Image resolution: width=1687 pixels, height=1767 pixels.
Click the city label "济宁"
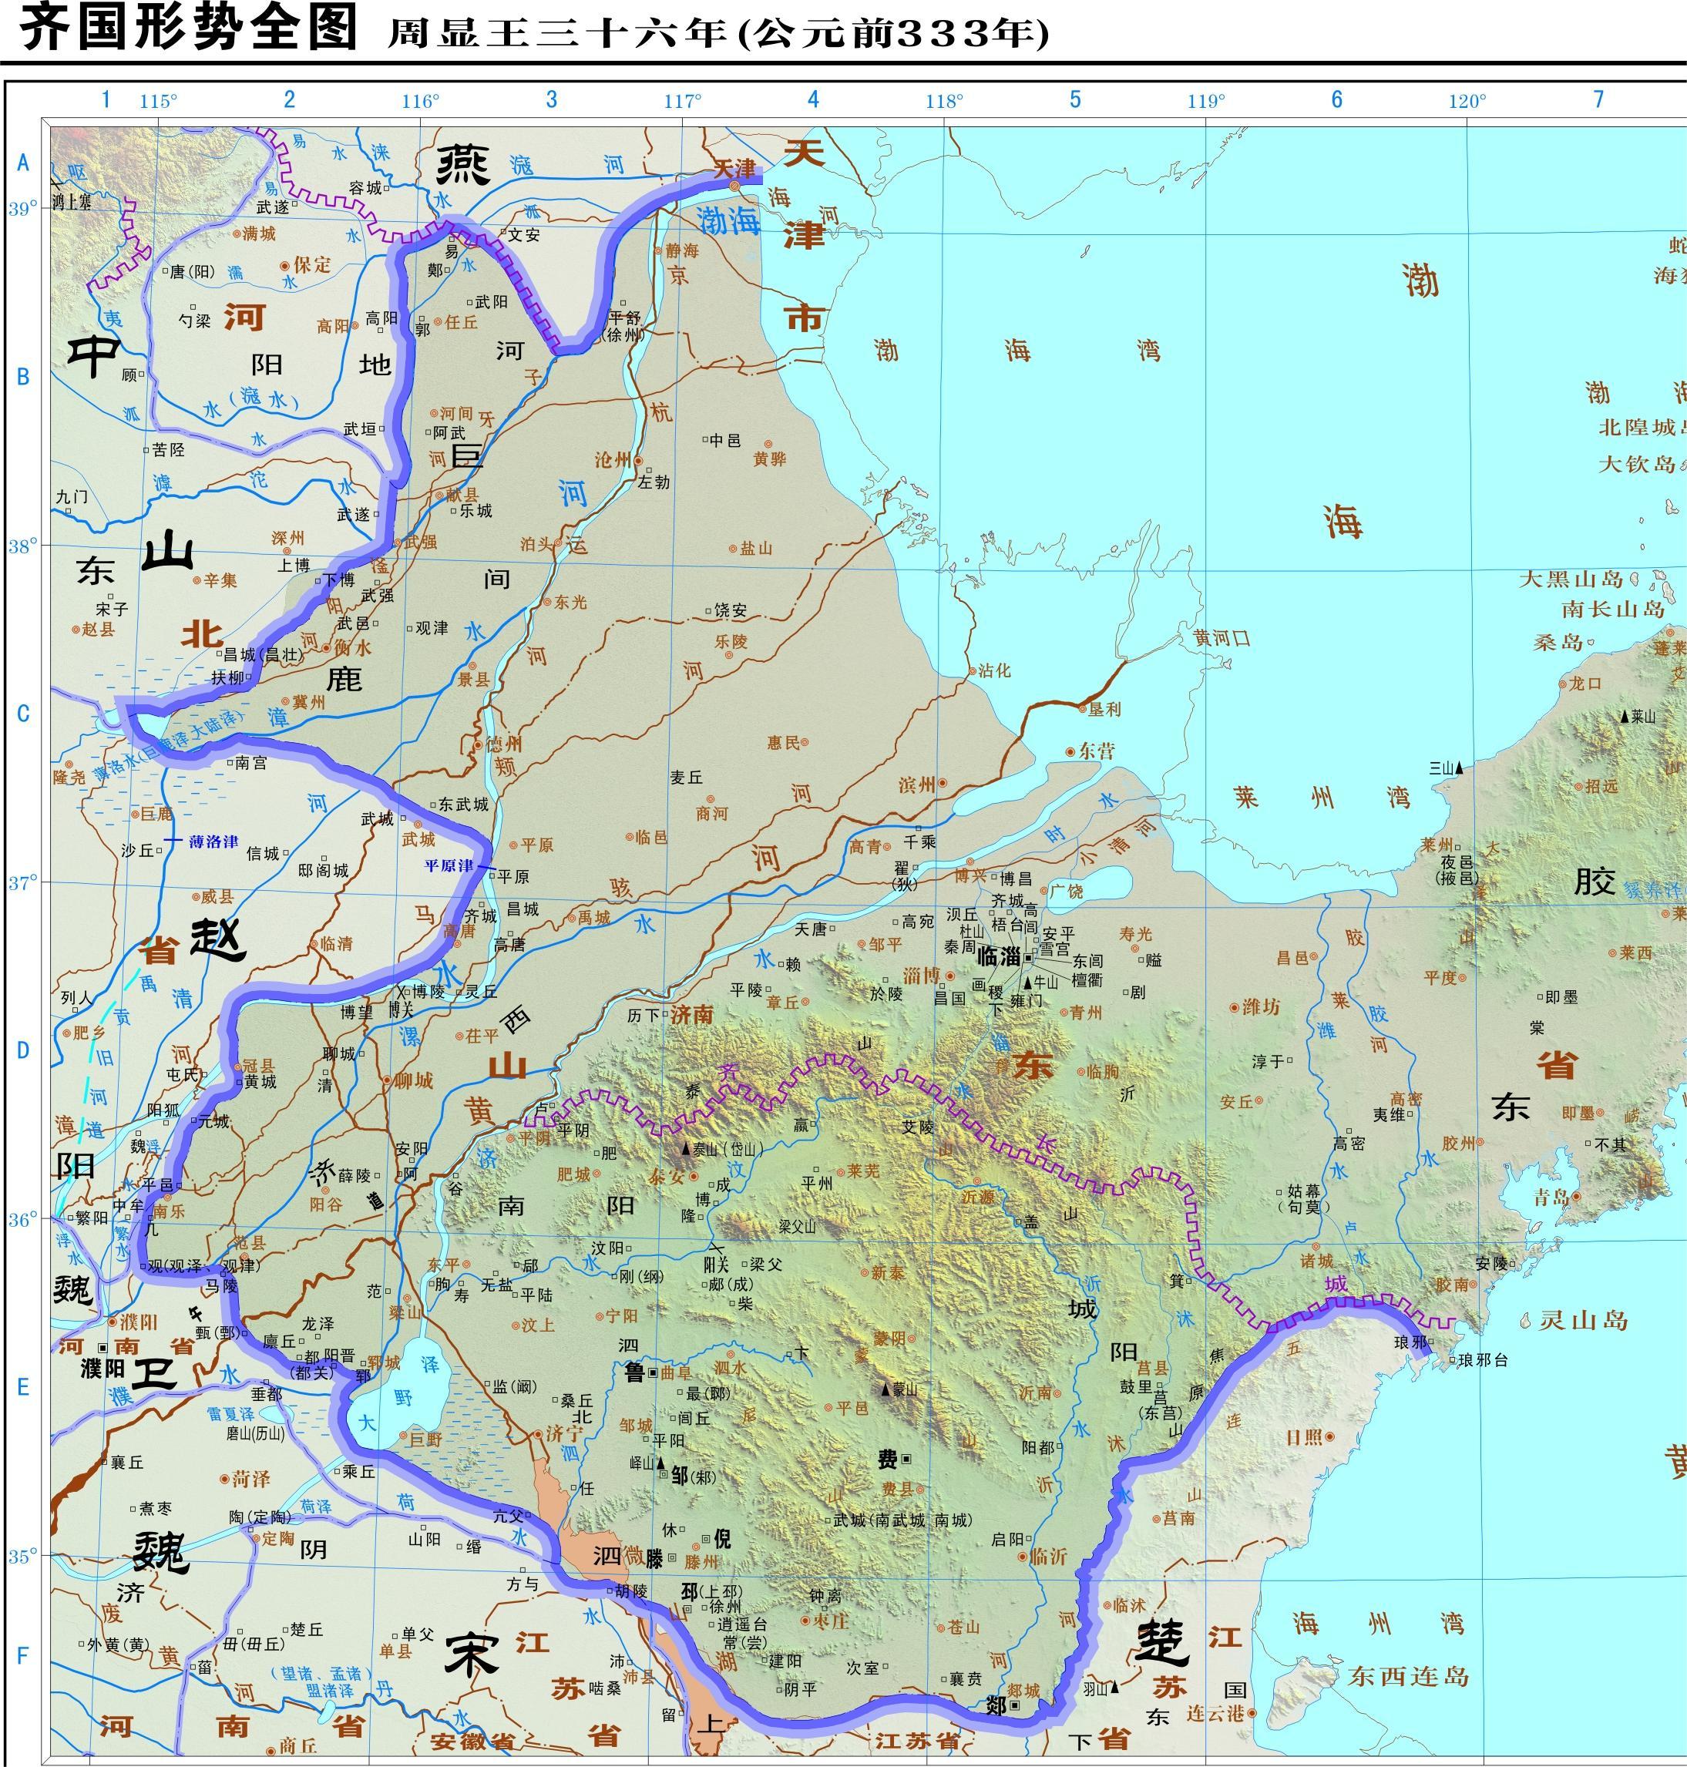565,1434
